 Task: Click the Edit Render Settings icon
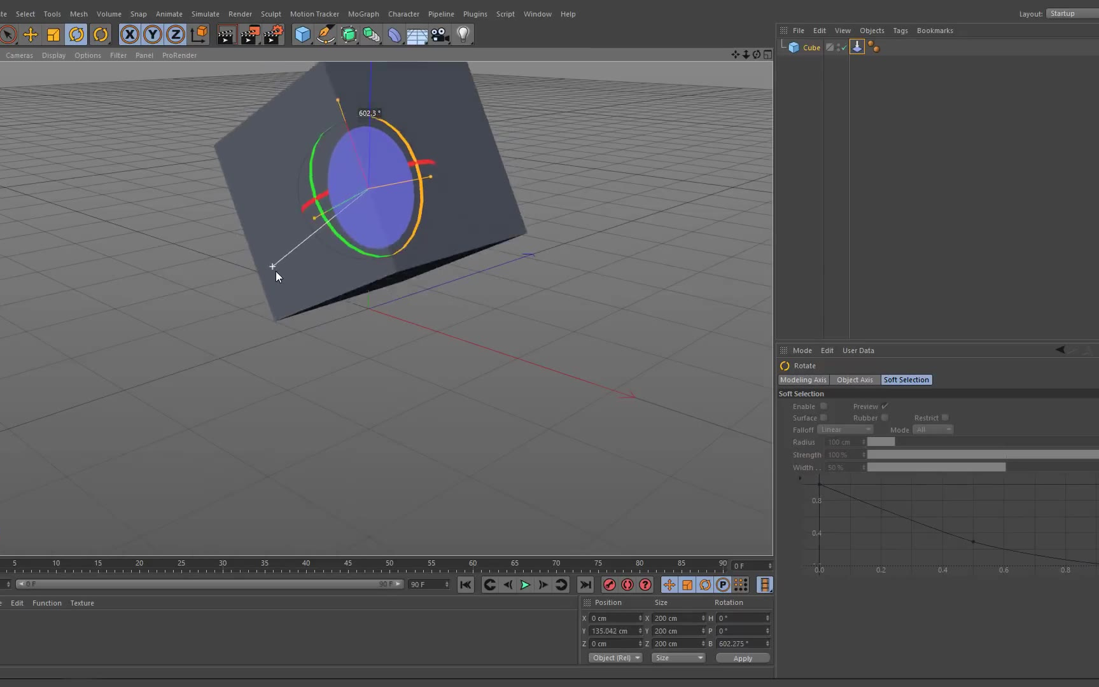click(274, 35)
